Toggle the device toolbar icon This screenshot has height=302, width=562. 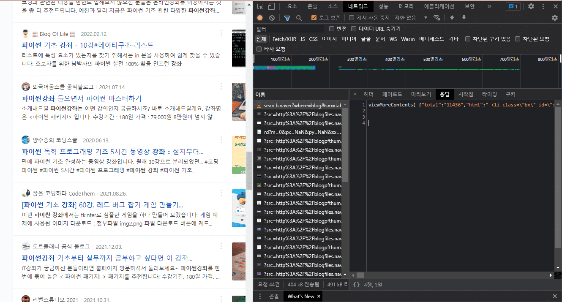(x=271, y=6)
